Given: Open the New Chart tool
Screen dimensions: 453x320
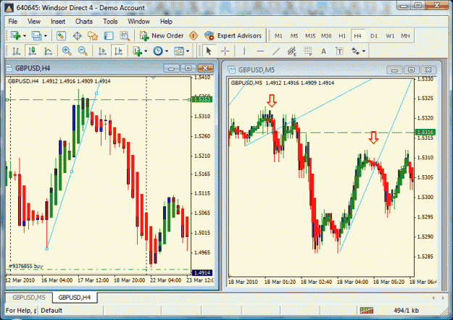Looking at the screenshot, I should point(16,35).
